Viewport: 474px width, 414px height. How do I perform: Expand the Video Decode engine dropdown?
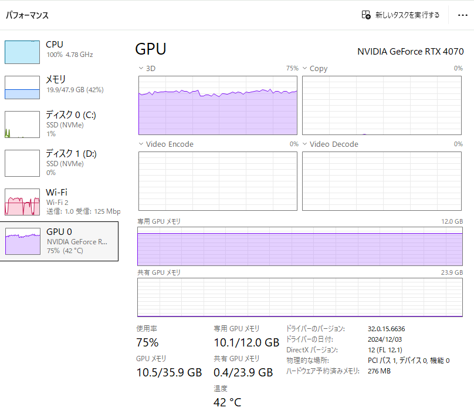click(x=305, y=144)
